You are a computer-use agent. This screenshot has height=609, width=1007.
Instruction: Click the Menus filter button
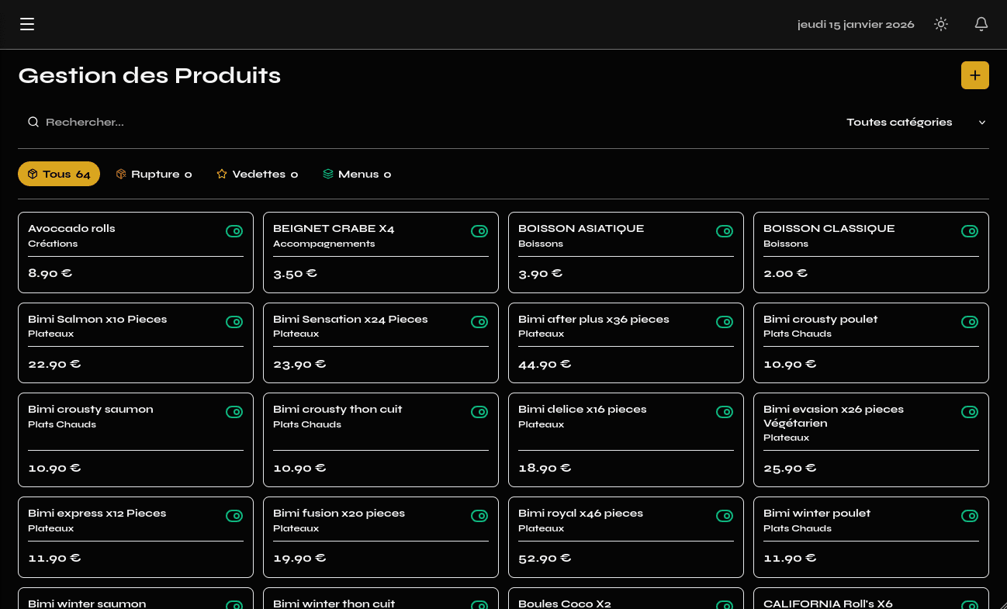point(356,174)
